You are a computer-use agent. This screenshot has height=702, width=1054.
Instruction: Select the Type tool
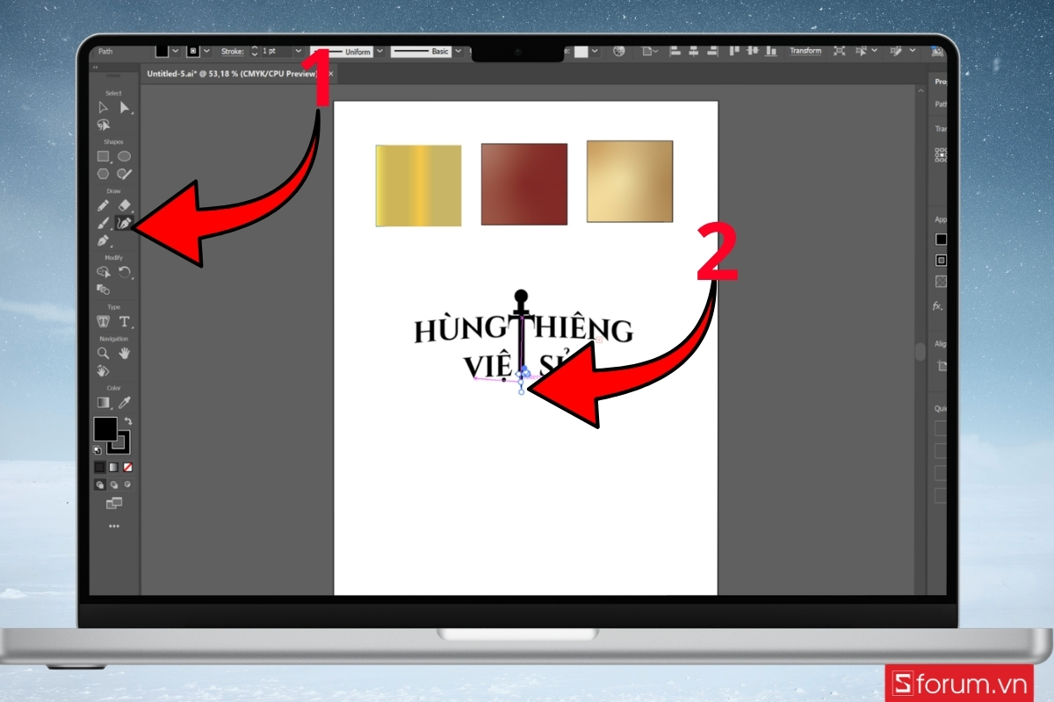(123, 321)
